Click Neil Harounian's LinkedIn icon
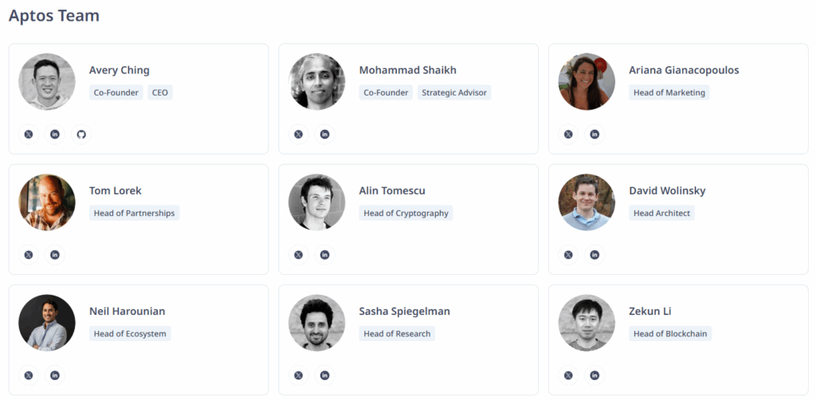Viewport: 816px width, 400px height. pyautogui.click(x=55, y=375)
